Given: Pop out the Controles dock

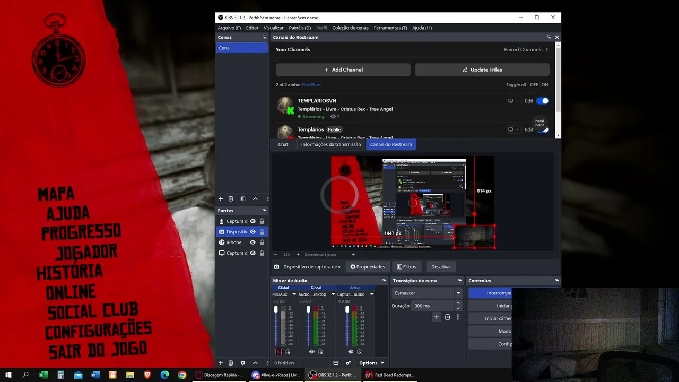Looking at the screenshot, I should pos(556,281).
